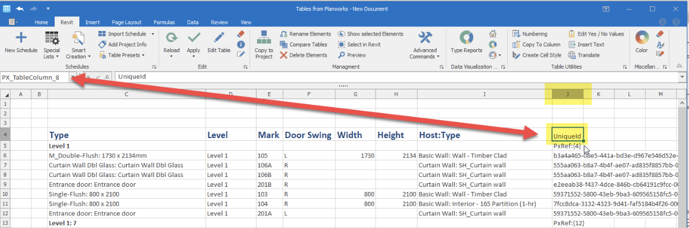Click text style icon in Miscellaneous group

660,44
